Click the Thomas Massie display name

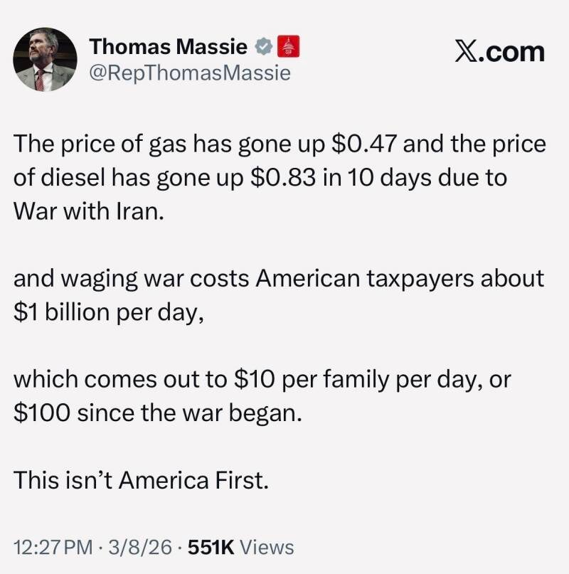click(169, 46)
